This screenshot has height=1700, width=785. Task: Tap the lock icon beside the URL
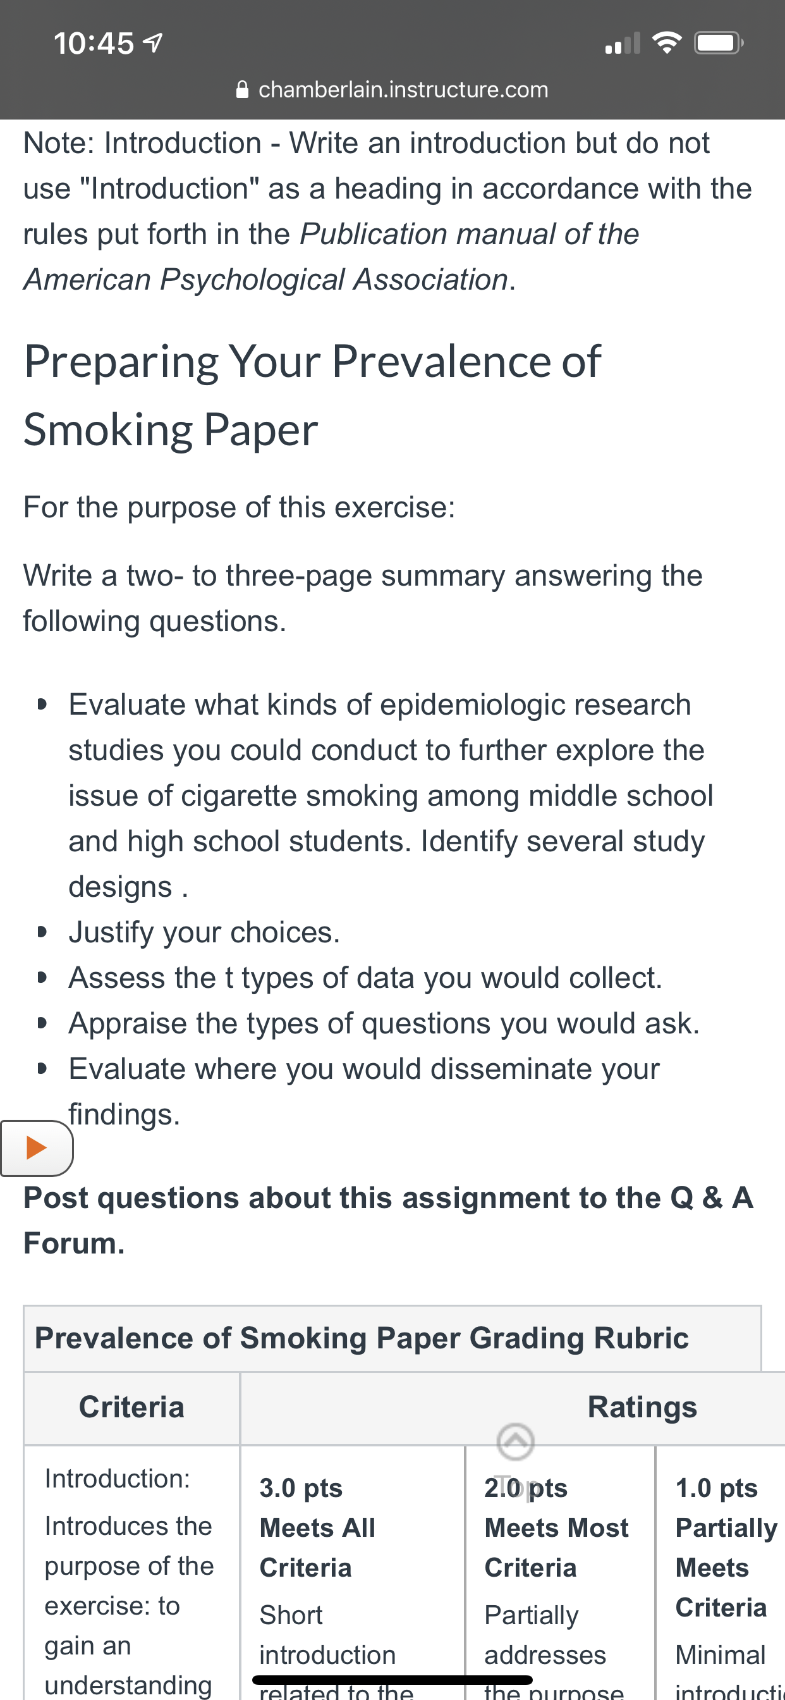click(242, 89)
